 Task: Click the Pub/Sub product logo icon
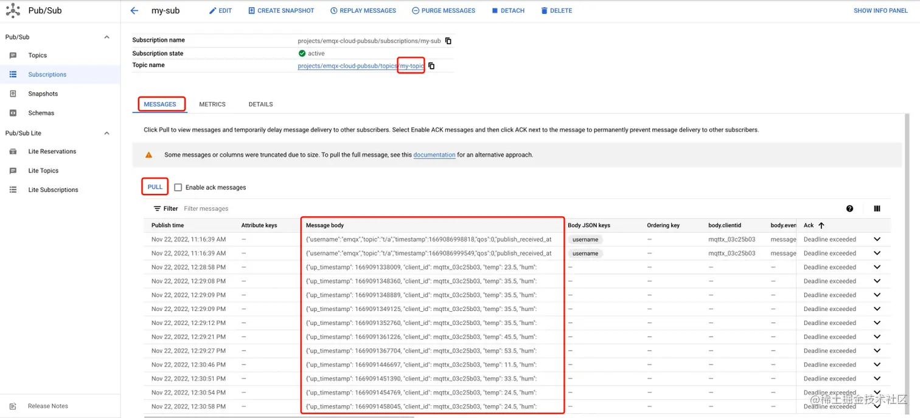(13, 10)
